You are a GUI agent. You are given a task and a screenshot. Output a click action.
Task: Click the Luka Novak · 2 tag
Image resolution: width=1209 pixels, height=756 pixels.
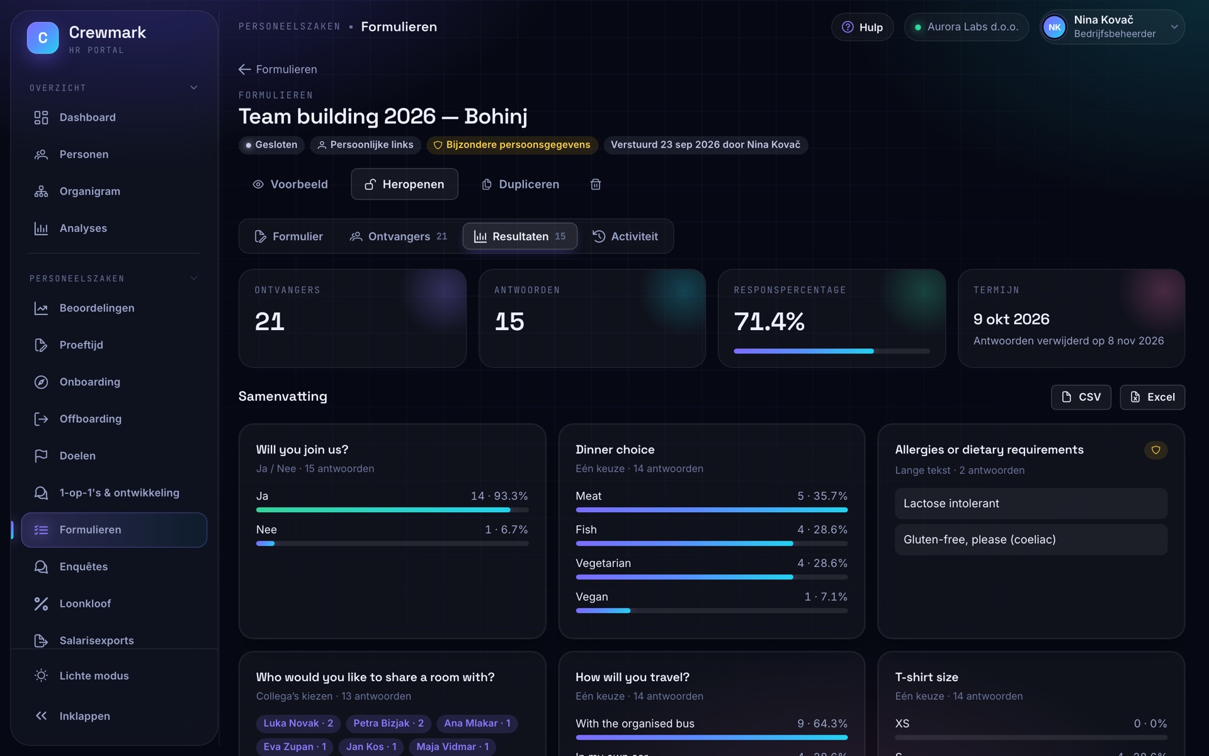click(298, 723)
